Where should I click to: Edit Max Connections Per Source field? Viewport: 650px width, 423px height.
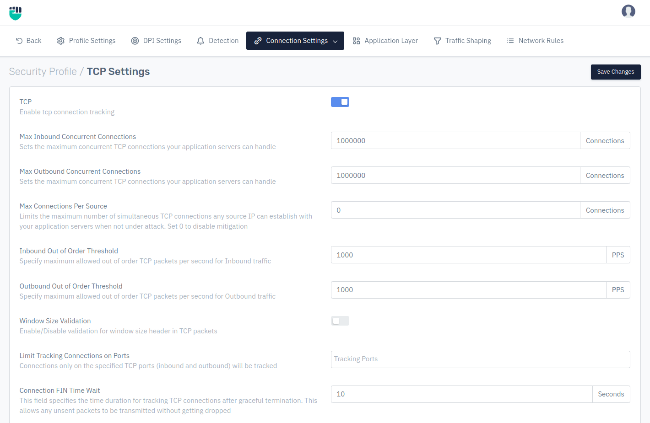pos(455,210)
